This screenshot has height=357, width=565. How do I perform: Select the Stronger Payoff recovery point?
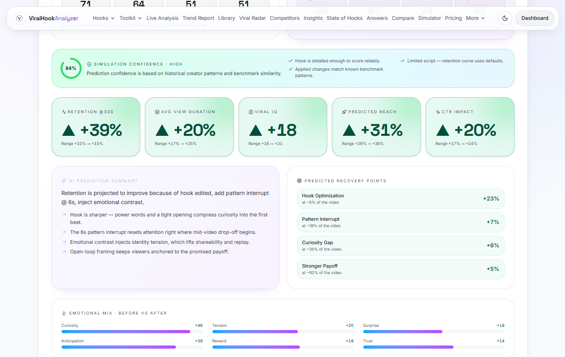pyautogui.click(x=401, y=269)
